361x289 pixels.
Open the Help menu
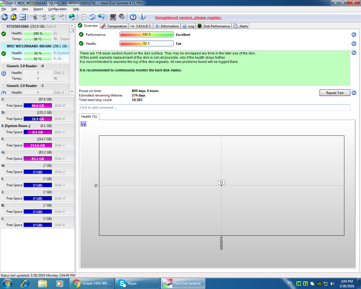coord(76,9)
